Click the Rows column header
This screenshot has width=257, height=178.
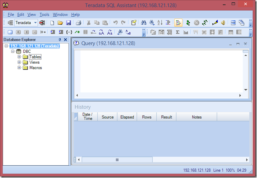click(147, 117)
